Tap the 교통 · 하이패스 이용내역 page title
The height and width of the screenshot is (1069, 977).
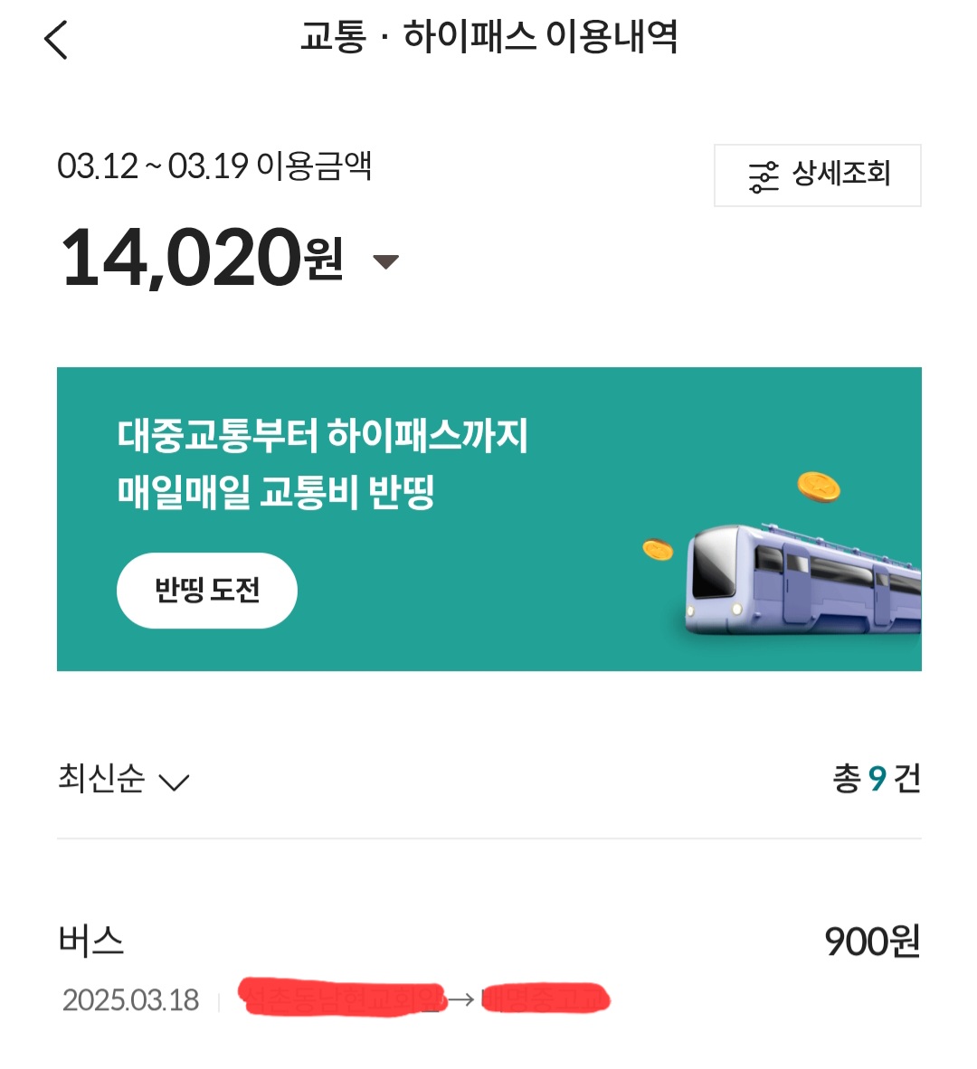tap(488, 38)
